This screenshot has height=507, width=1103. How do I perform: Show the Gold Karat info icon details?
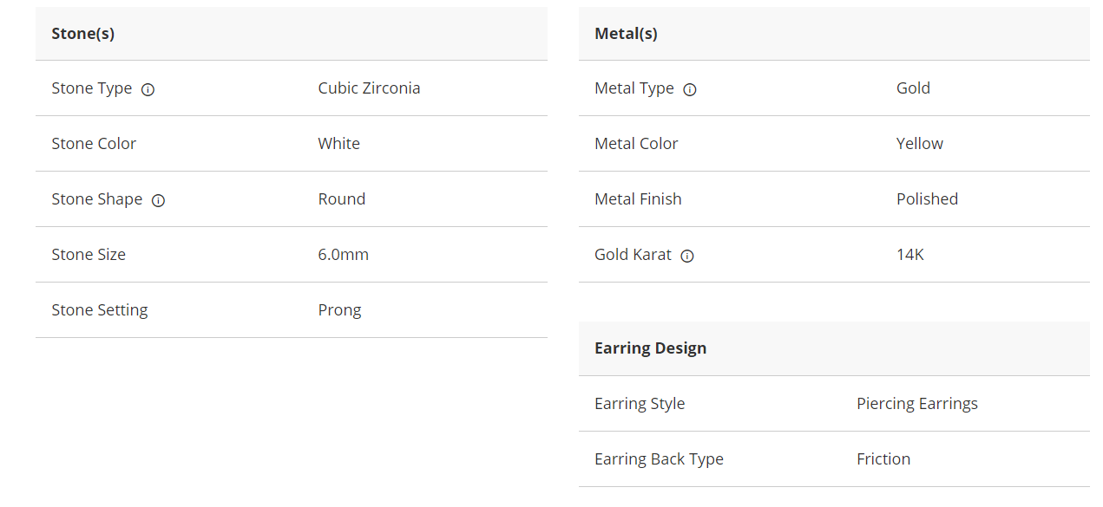pyautogui.click(x=687, y=256)
